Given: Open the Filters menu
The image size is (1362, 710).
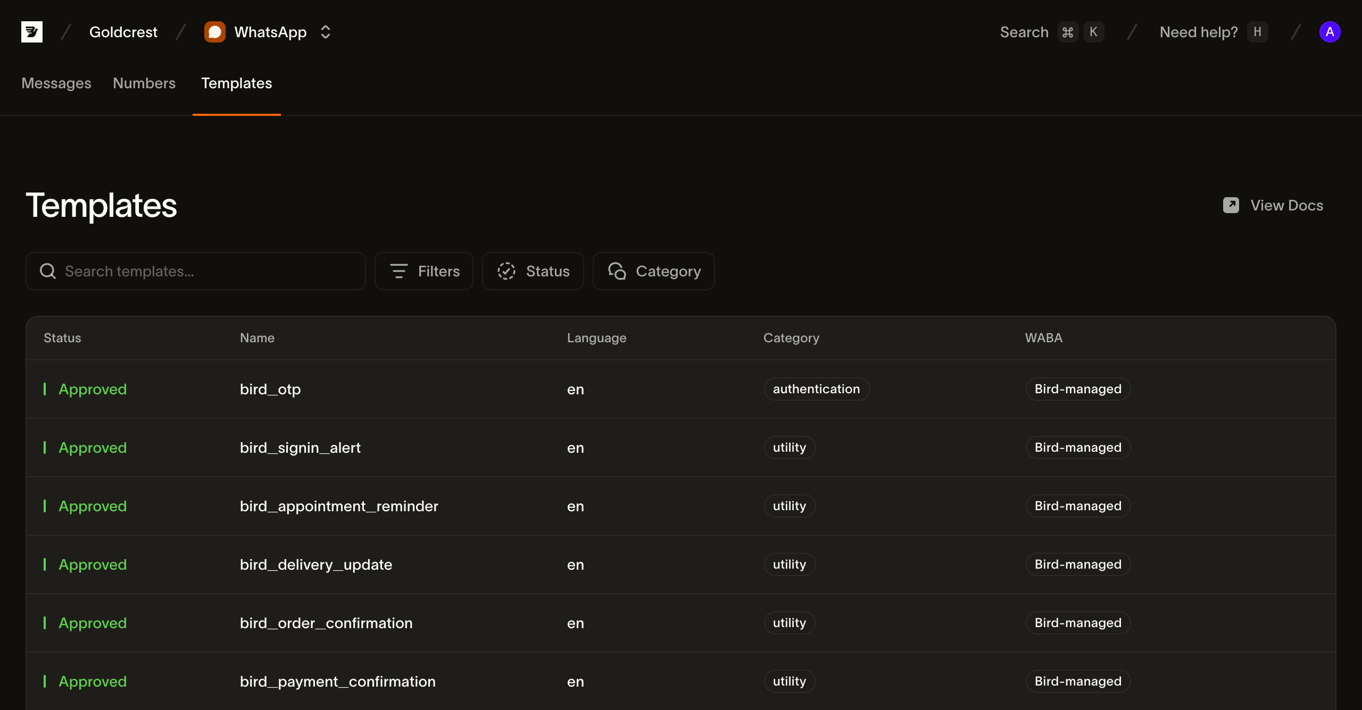Looking at the screenshot, I should [424, 271].
